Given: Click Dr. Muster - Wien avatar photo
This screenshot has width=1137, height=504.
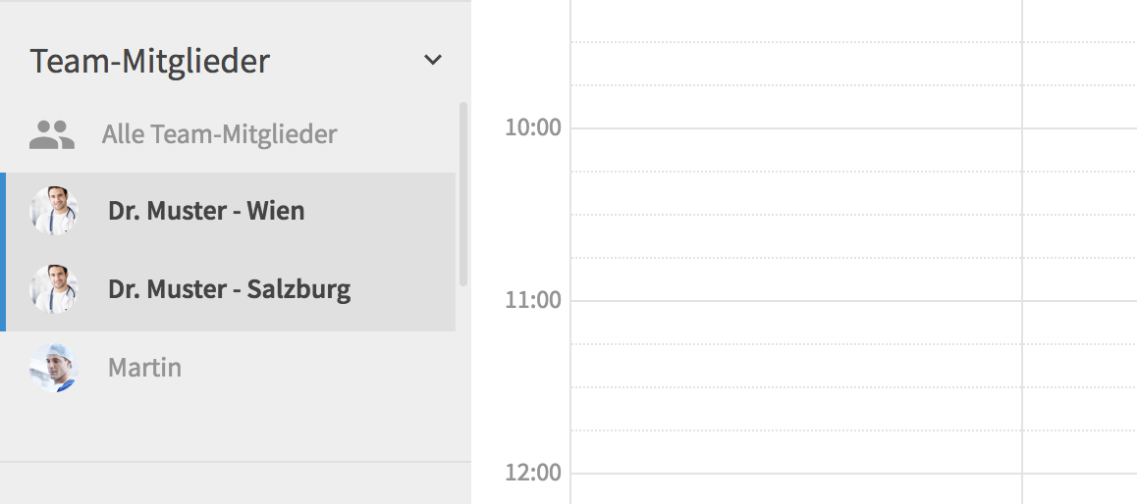Looking at the screenshot, I should point(54,211).
